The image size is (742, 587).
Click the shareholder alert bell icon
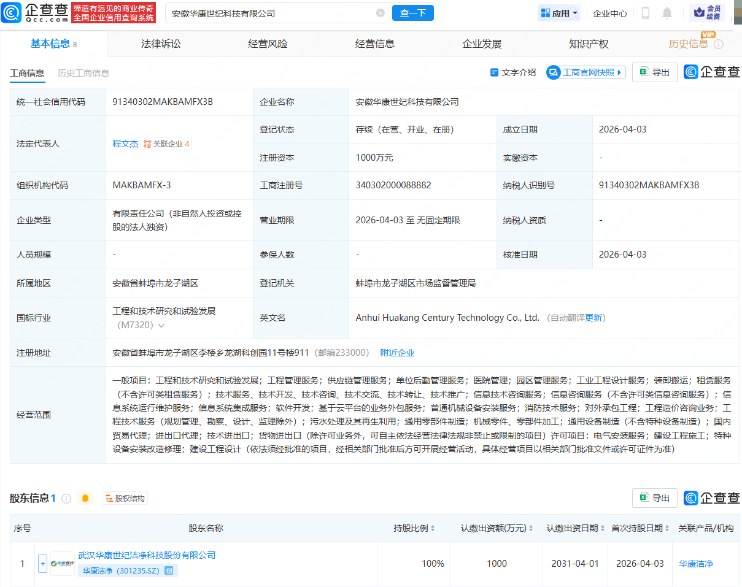(85, 499)
